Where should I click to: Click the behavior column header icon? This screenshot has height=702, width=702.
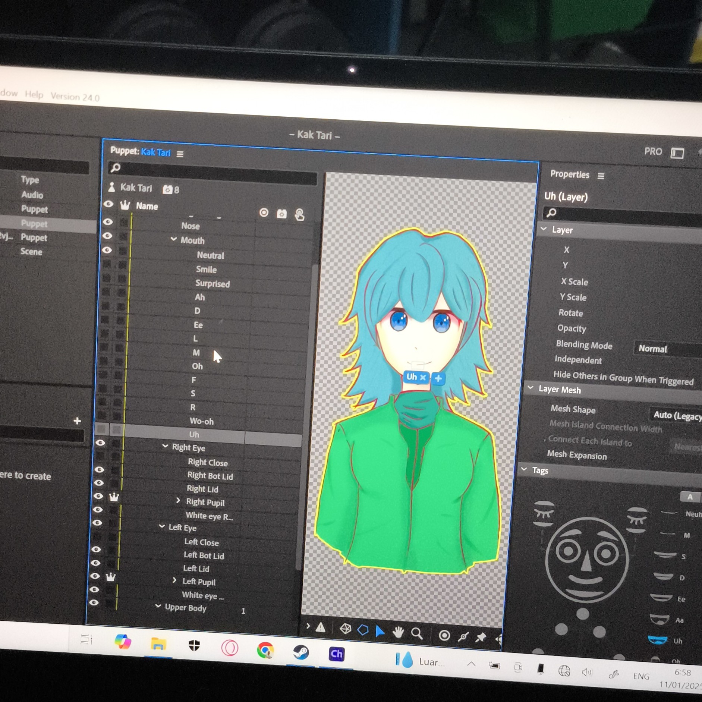[282, 214]
